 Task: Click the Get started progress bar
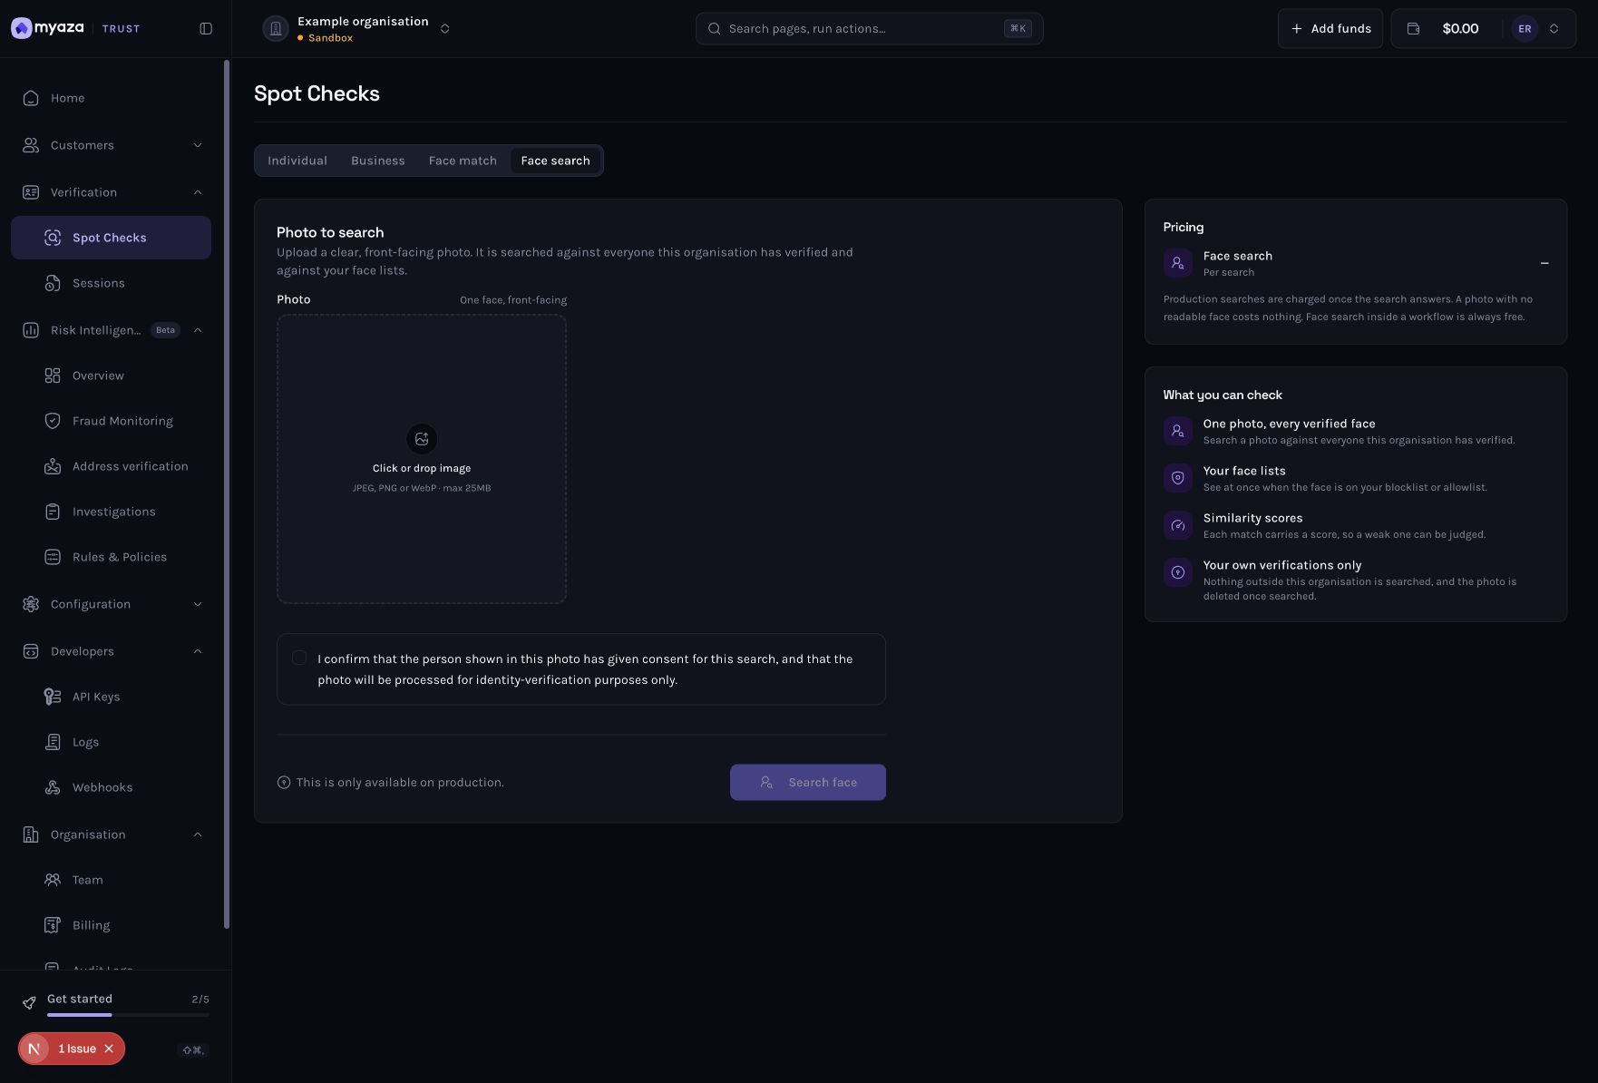(128, 1015)
